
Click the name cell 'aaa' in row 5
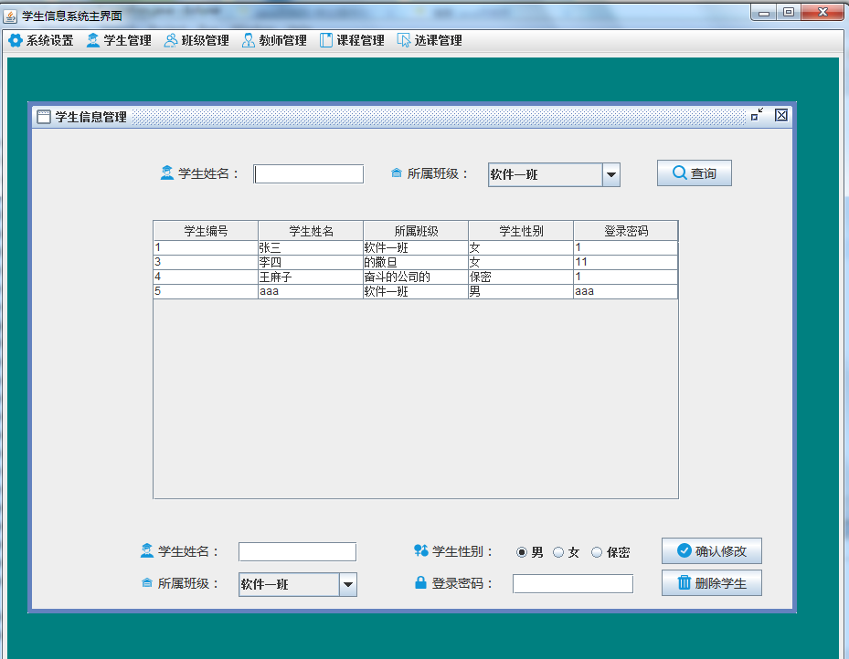click(x=311, y=291)
